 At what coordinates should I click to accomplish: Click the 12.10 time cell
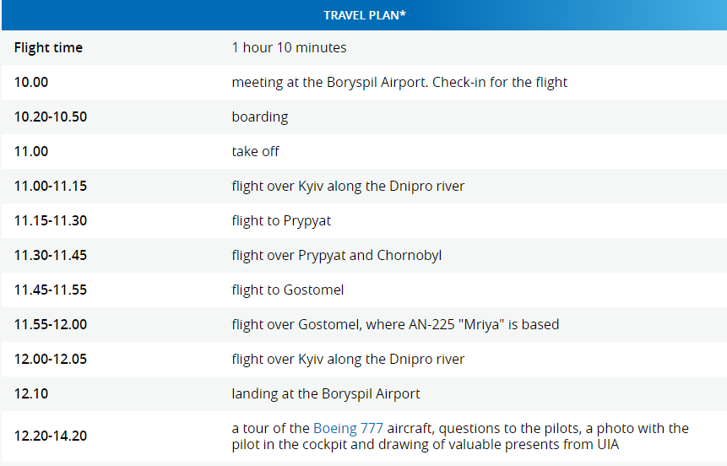coord(31,394)
